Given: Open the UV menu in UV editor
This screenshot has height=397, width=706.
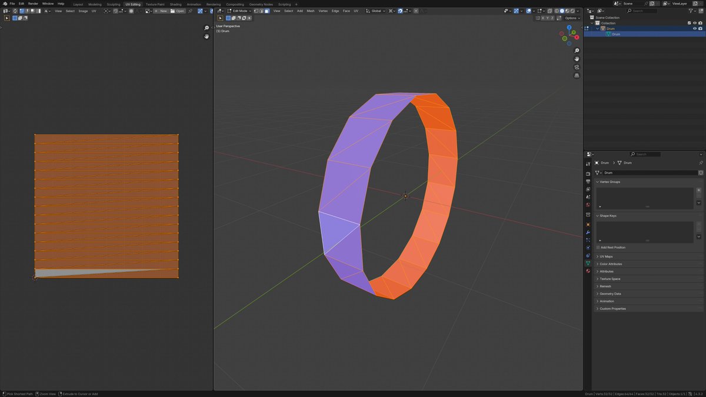Looking at the screenshot, I should (x=94, y=11).
